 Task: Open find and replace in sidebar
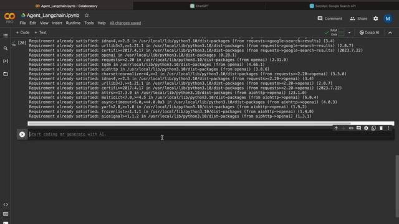tap(6, 49)
